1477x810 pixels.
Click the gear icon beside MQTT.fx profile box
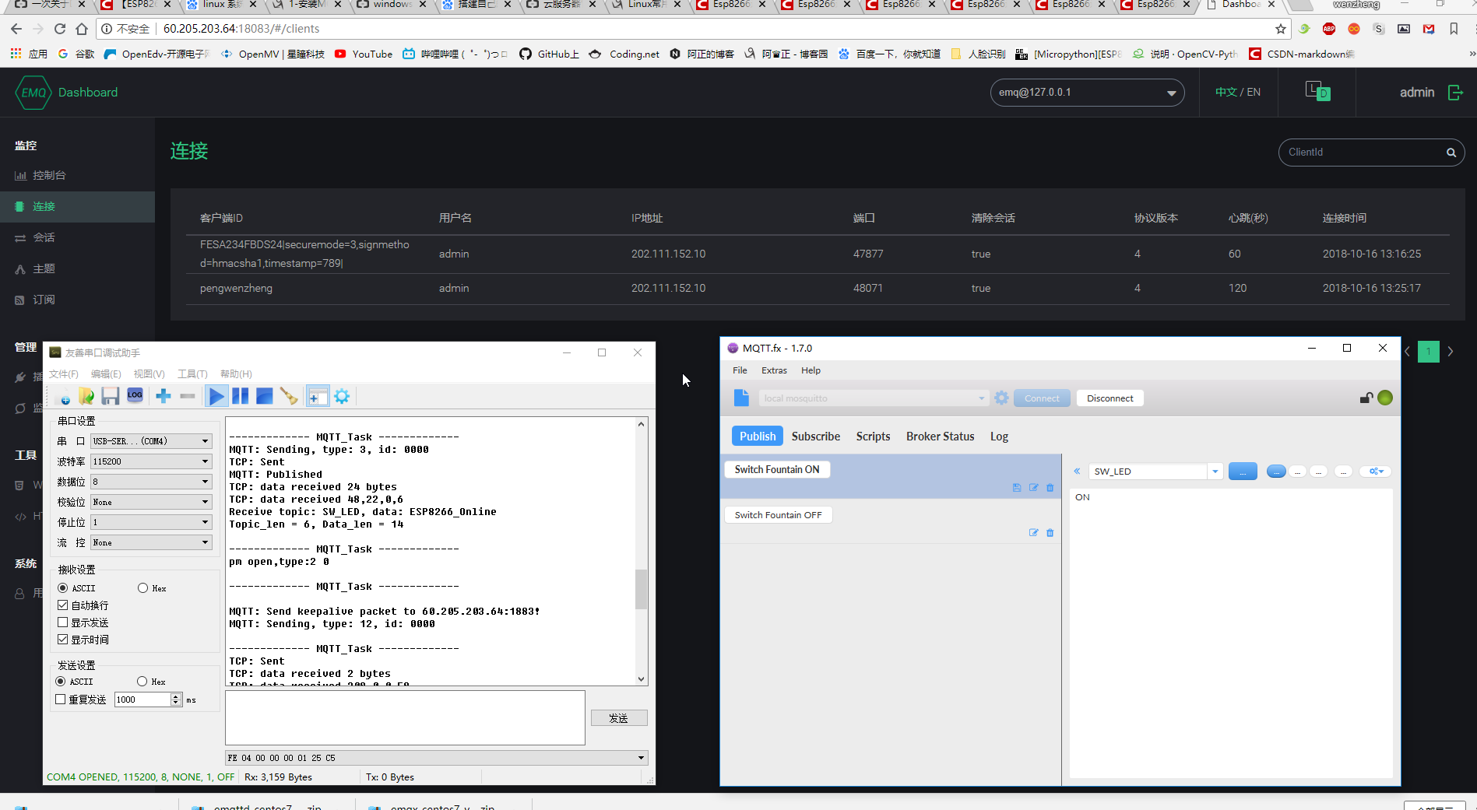click(1001, 398)
